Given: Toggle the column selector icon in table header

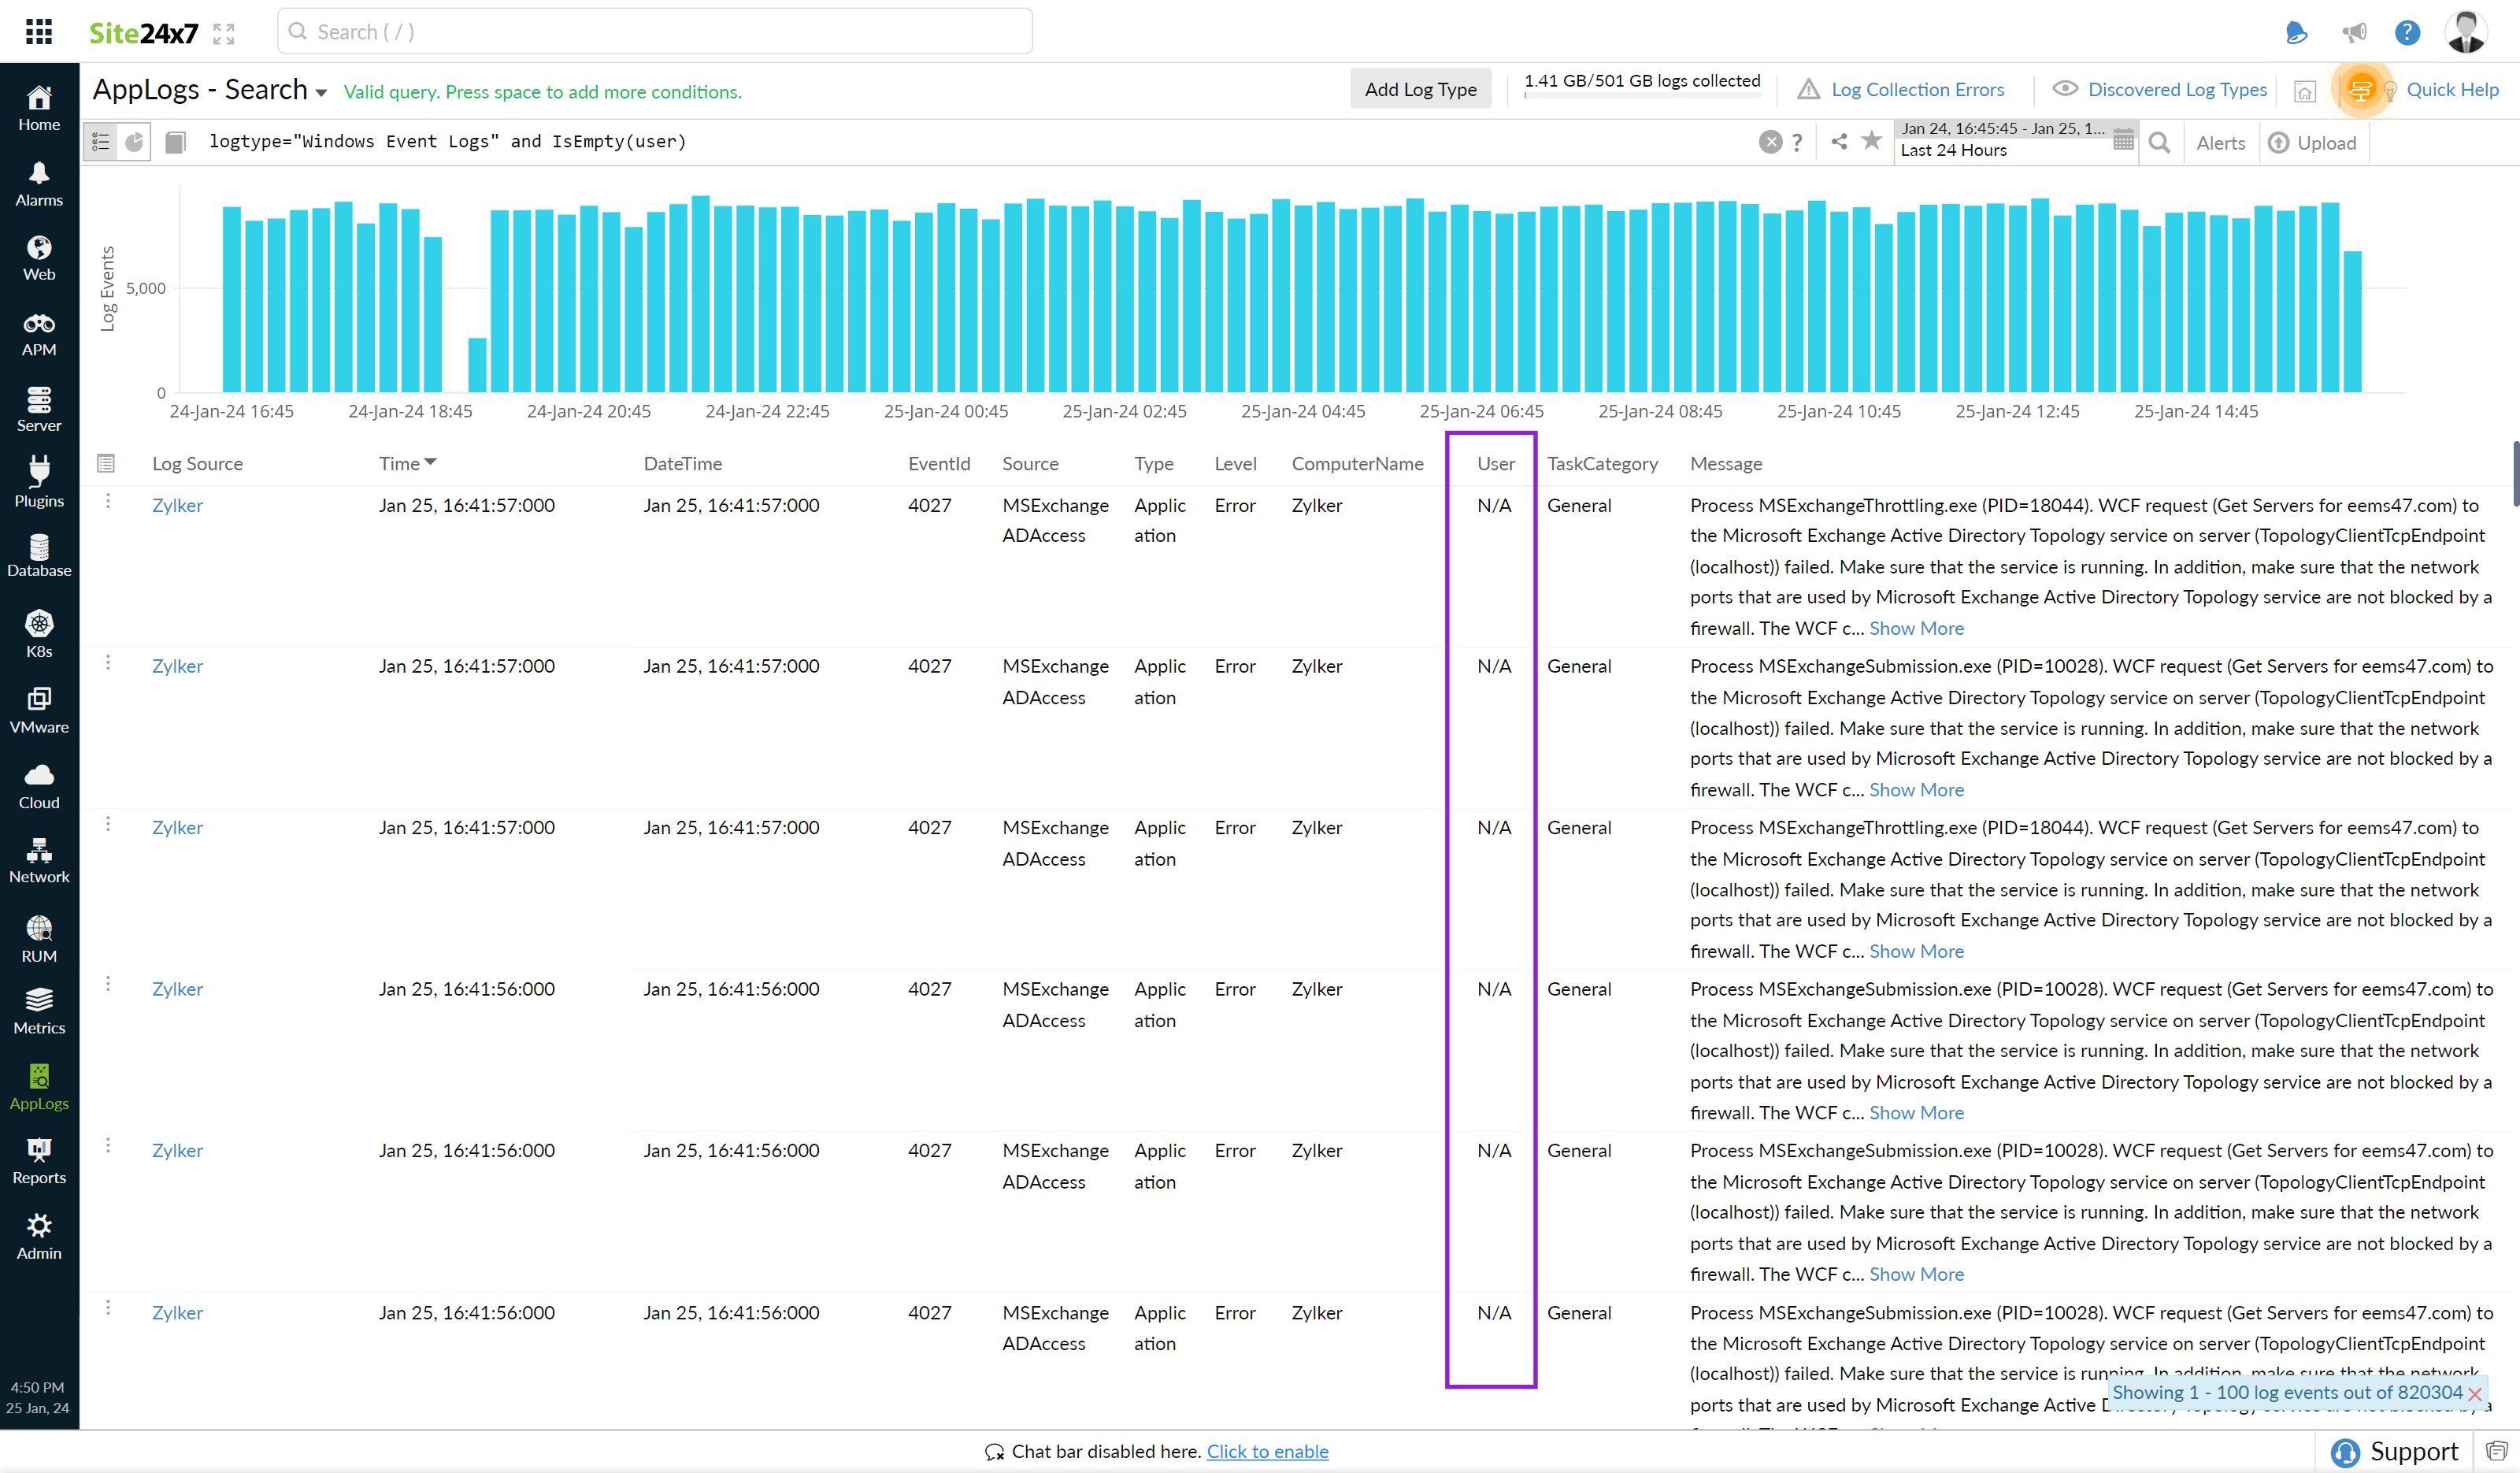Looking at the screenshot, I should [x=106, y=463].
